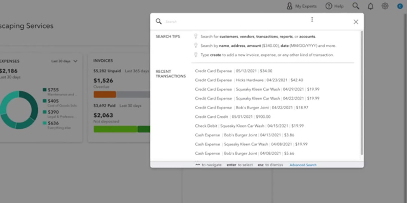Viewport: 407px width, 203px height.
Task: Open the Advanced Search link
Action: 303,165
